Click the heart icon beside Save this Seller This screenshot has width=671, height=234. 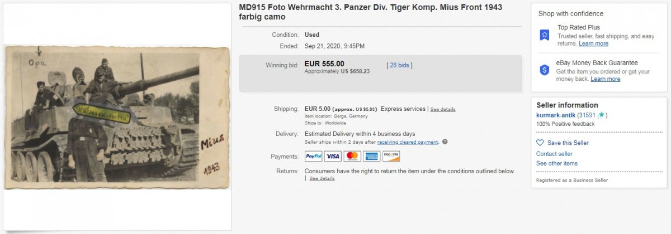pyautogui.click(x=540, y=143)
